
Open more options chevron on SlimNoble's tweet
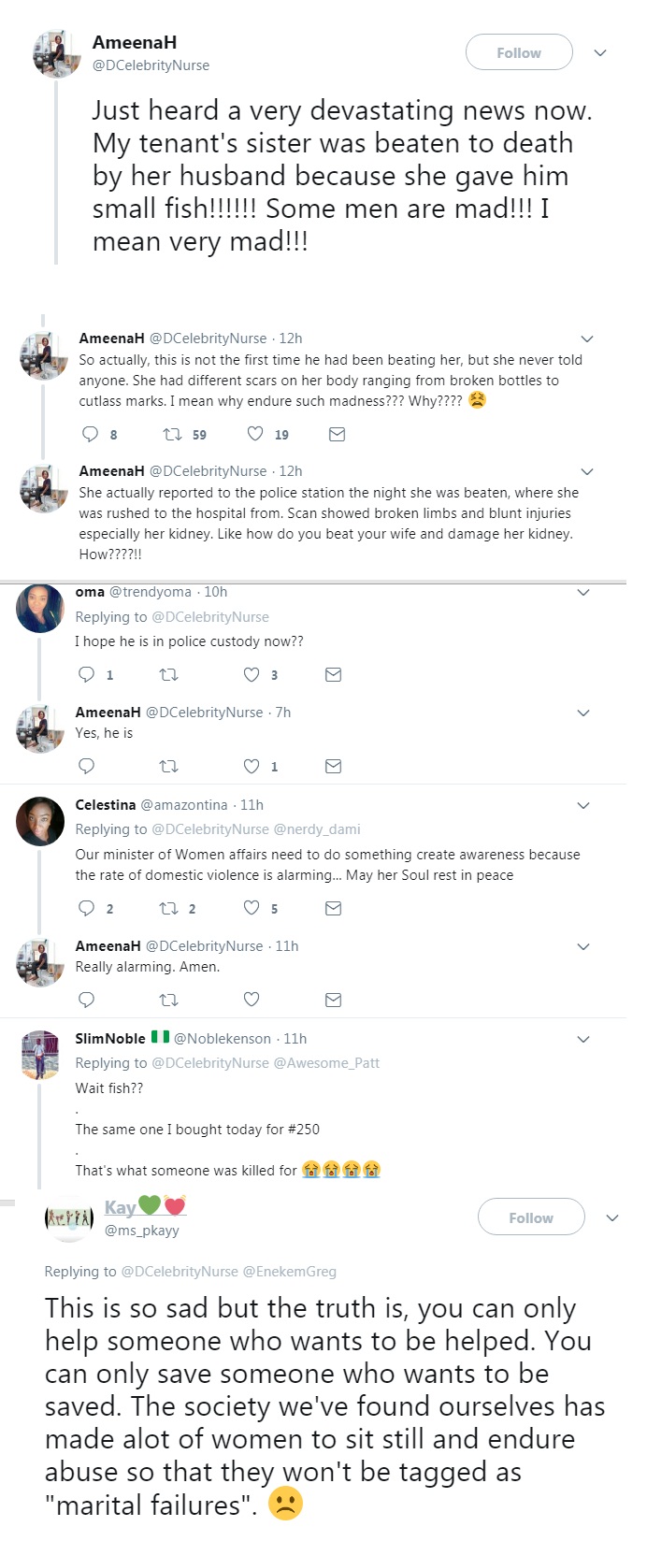[x=583, y=1039]
